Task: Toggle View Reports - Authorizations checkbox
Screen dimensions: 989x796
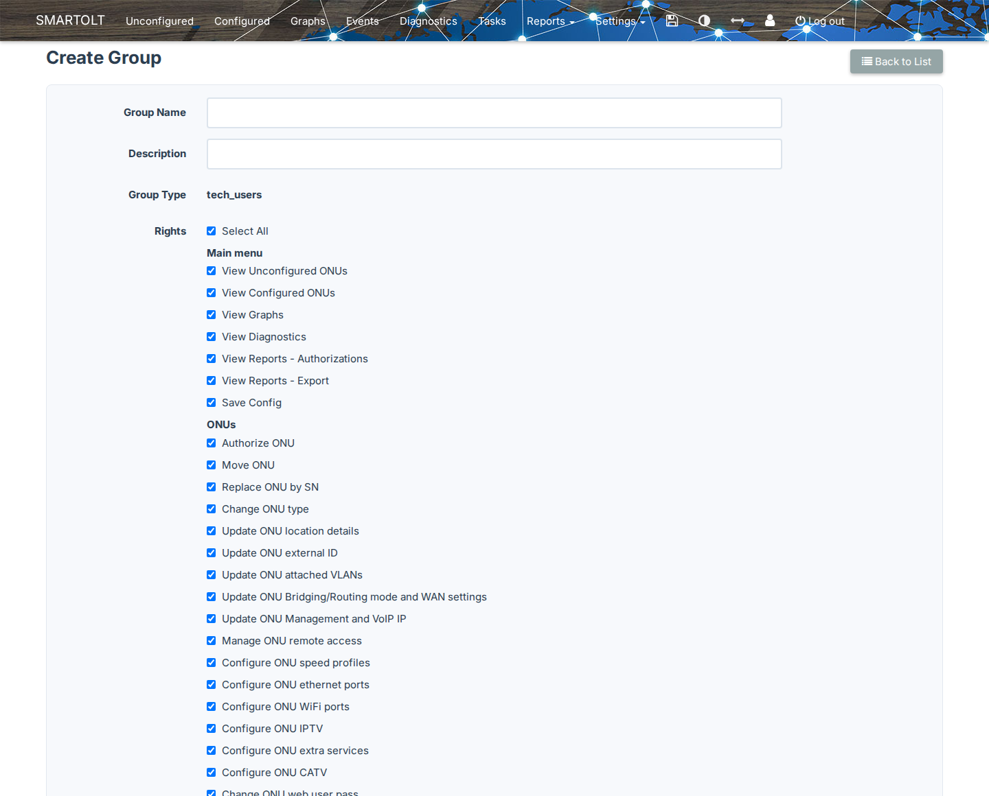Action: point(212,359)
